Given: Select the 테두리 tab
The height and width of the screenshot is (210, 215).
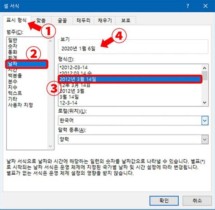Looking at the screenshot, I should pos(83,20).
